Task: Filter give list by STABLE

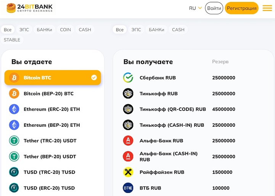Action: (x=12, y=40)
